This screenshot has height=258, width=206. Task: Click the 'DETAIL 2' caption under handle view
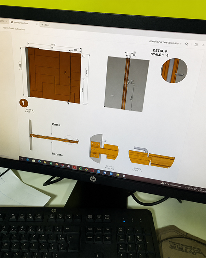pyautogui.click(x=137, y=169)
